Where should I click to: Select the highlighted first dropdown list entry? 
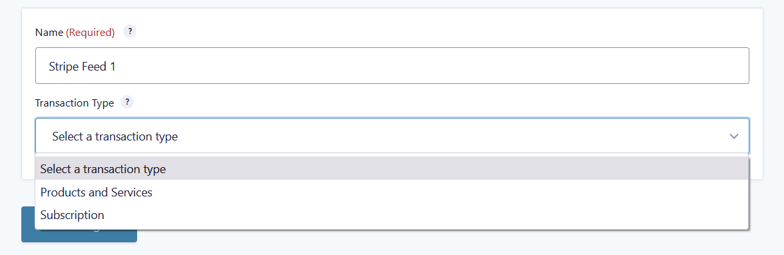pos(391,169)
